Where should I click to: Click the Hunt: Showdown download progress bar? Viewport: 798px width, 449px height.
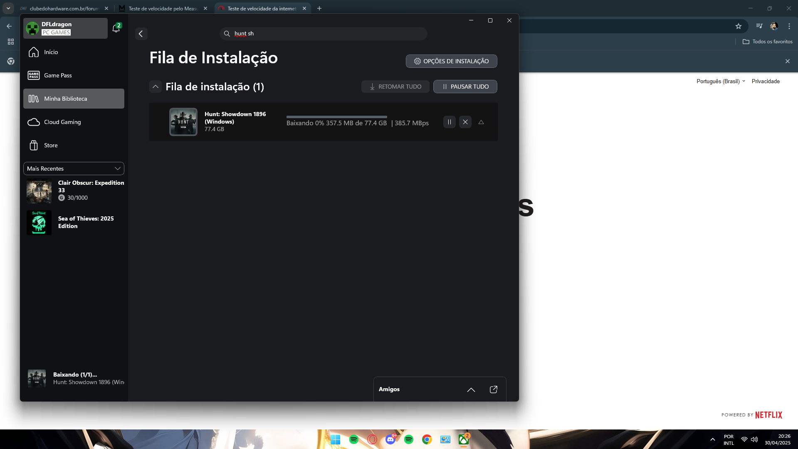pyautogui.click(x=336, y=117)
